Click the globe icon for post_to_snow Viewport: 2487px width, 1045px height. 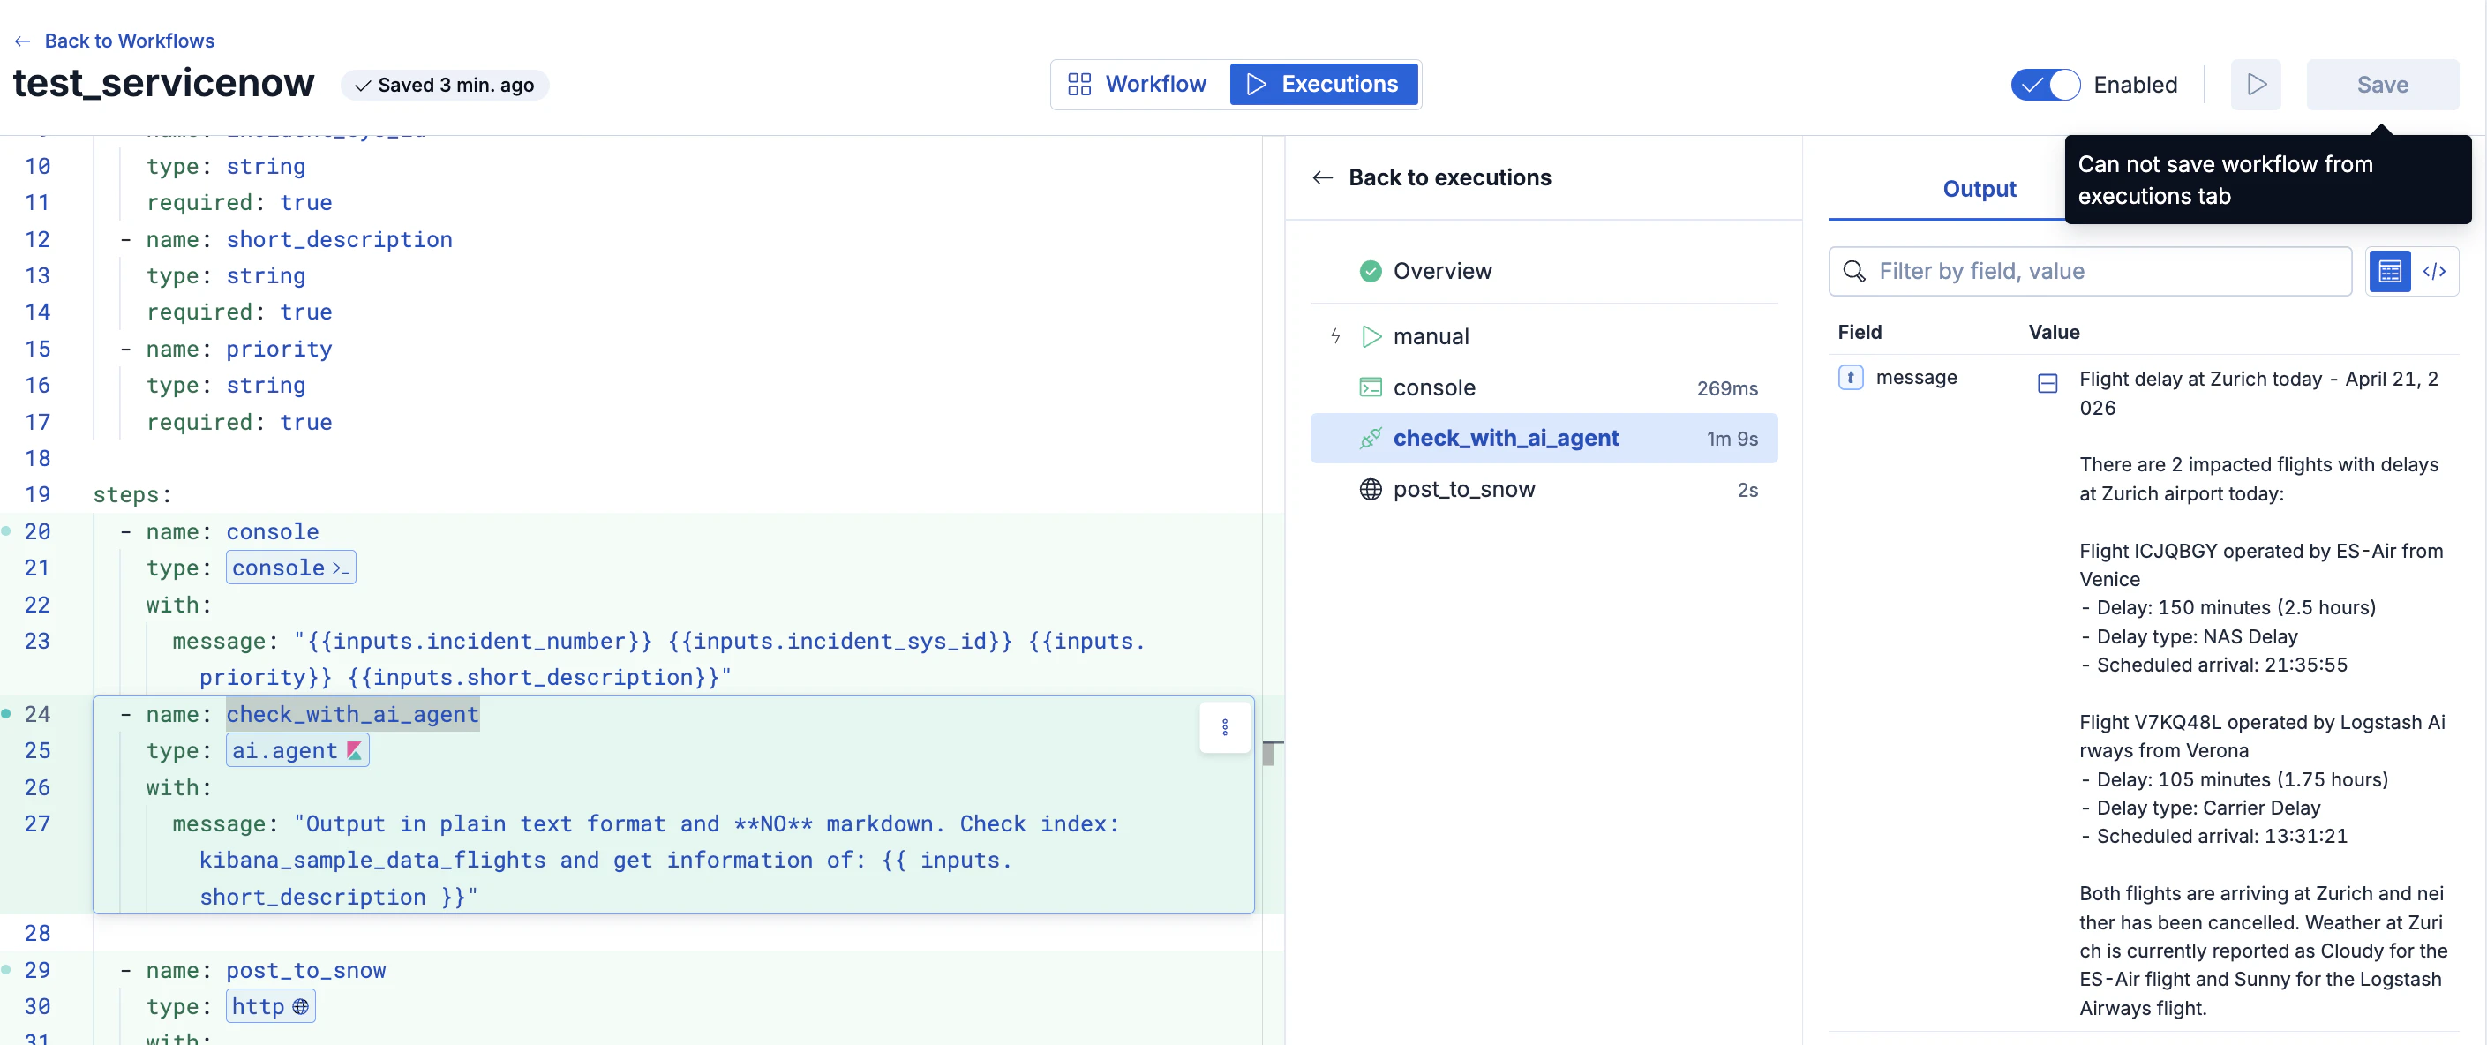point(1370,490)
